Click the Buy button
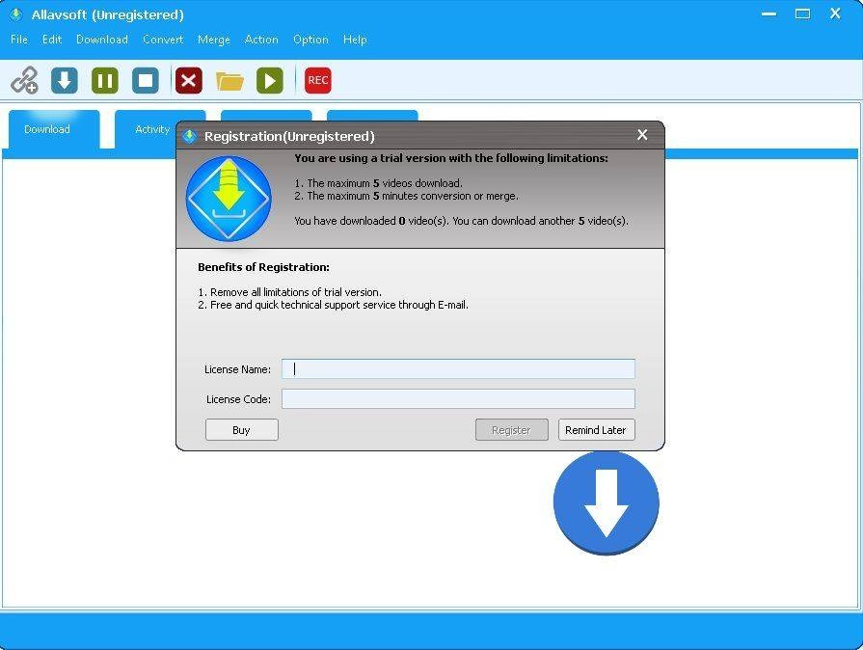Image resolution: width=863 pixels, height=650 pixels. tap(242, 430)
